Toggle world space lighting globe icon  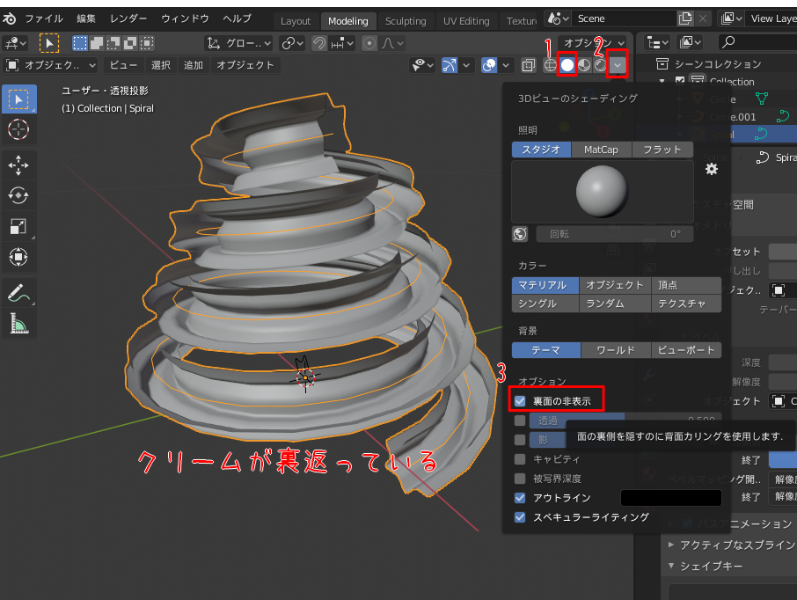[x=520, y=234]
